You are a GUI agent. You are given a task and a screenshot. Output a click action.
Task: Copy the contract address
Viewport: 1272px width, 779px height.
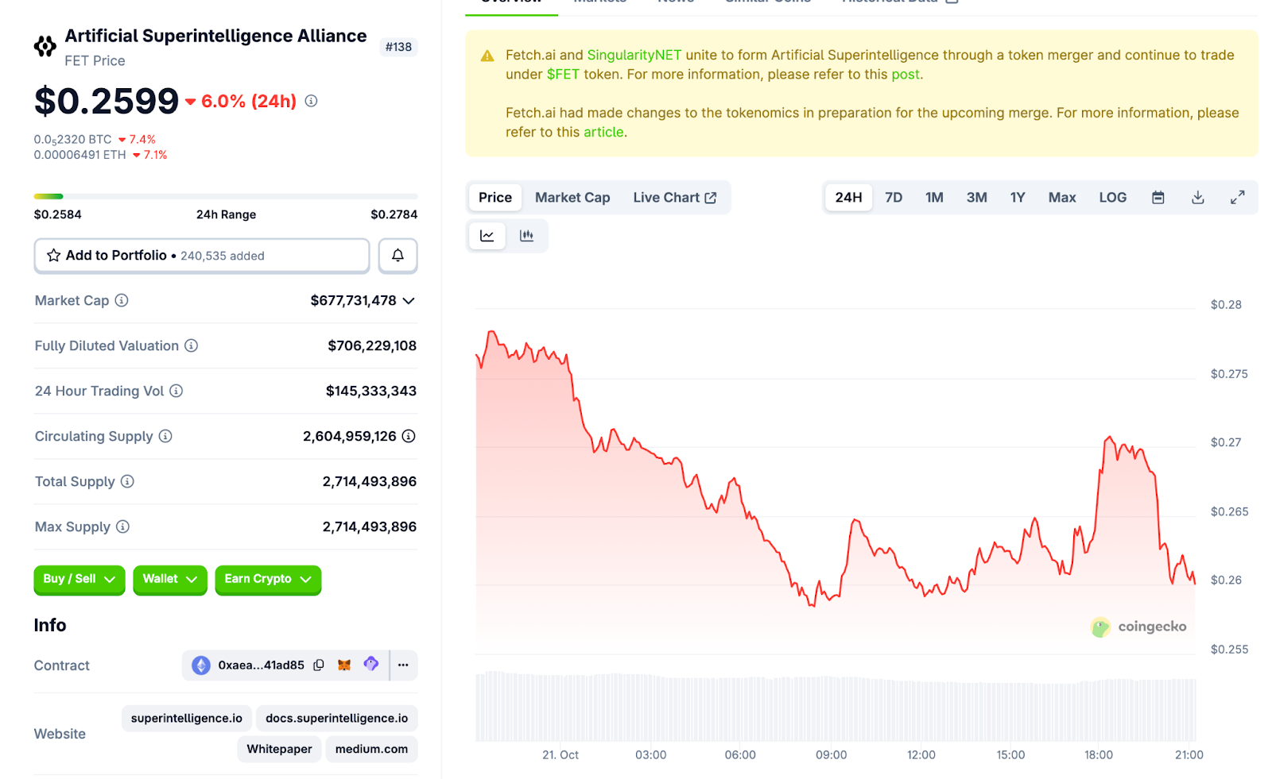click(319, 665)
